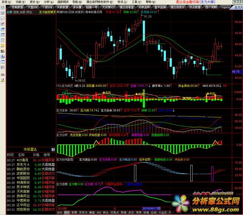Image resolution: width=243 pixels, height=215 pixels.
Task: Select the 全部 filter in the monitor panel
Action: point(9,12)
